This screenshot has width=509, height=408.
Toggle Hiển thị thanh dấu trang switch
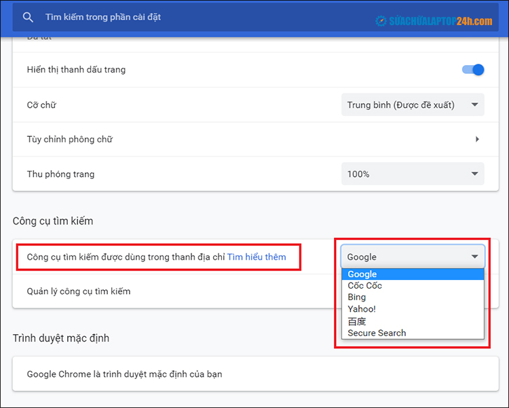coord(473,70)
